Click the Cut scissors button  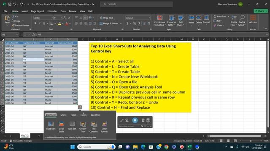[15, 16]
